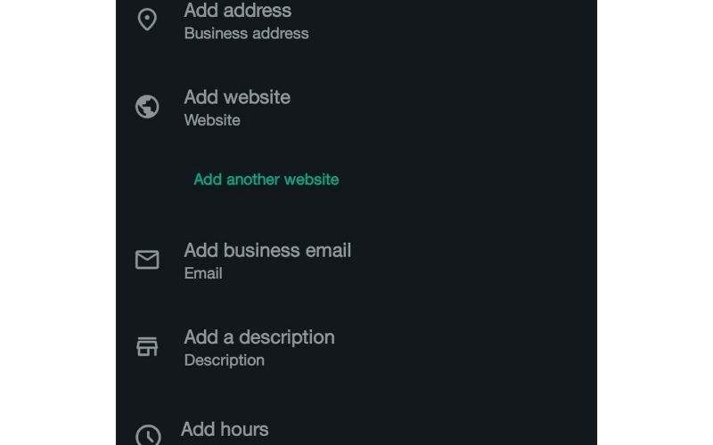Click the globe website icon

[147, 107]
